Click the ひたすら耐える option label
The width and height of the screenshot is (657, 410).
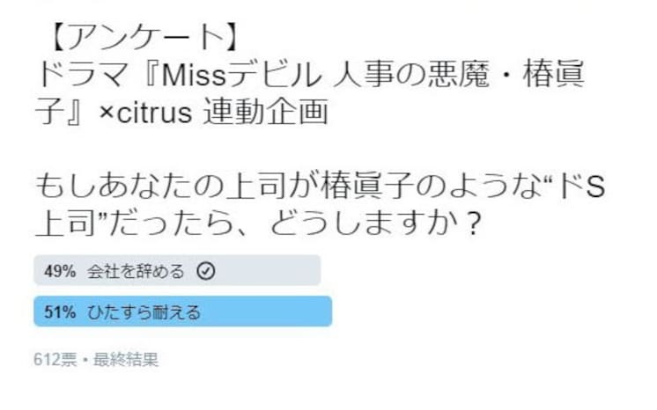tap(144, 312)
